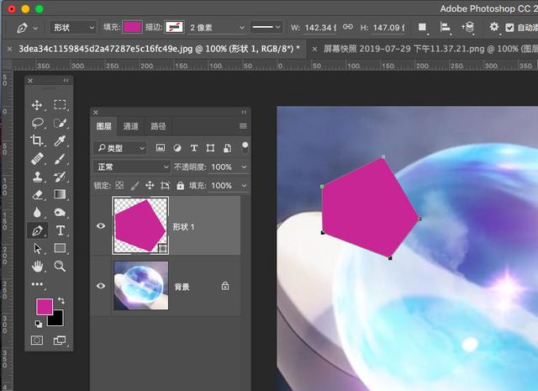Hide the 形状 1 layer
Image resolution: width=538 pixels, height=391 pixels.
point(101,226)
